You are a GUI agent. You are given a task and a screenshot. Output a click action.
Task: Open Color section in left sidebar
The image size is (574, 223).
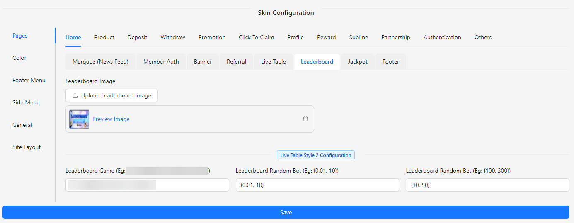pos(19,58)
